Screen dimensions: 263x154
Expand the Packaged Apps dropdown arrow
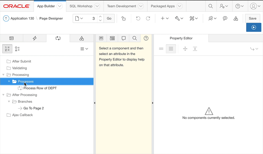pos(179,6)
